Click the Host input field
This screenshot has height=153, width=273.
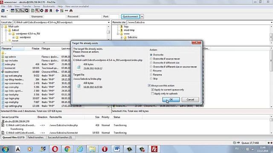point(19,17)
